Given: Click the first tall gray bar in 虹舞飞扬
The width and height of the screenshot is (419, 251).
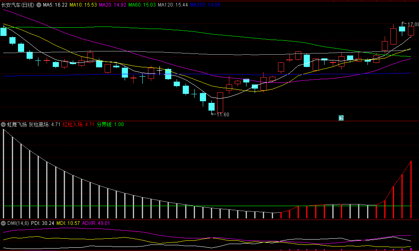Looking at the screenshot, I should (3, 173).
